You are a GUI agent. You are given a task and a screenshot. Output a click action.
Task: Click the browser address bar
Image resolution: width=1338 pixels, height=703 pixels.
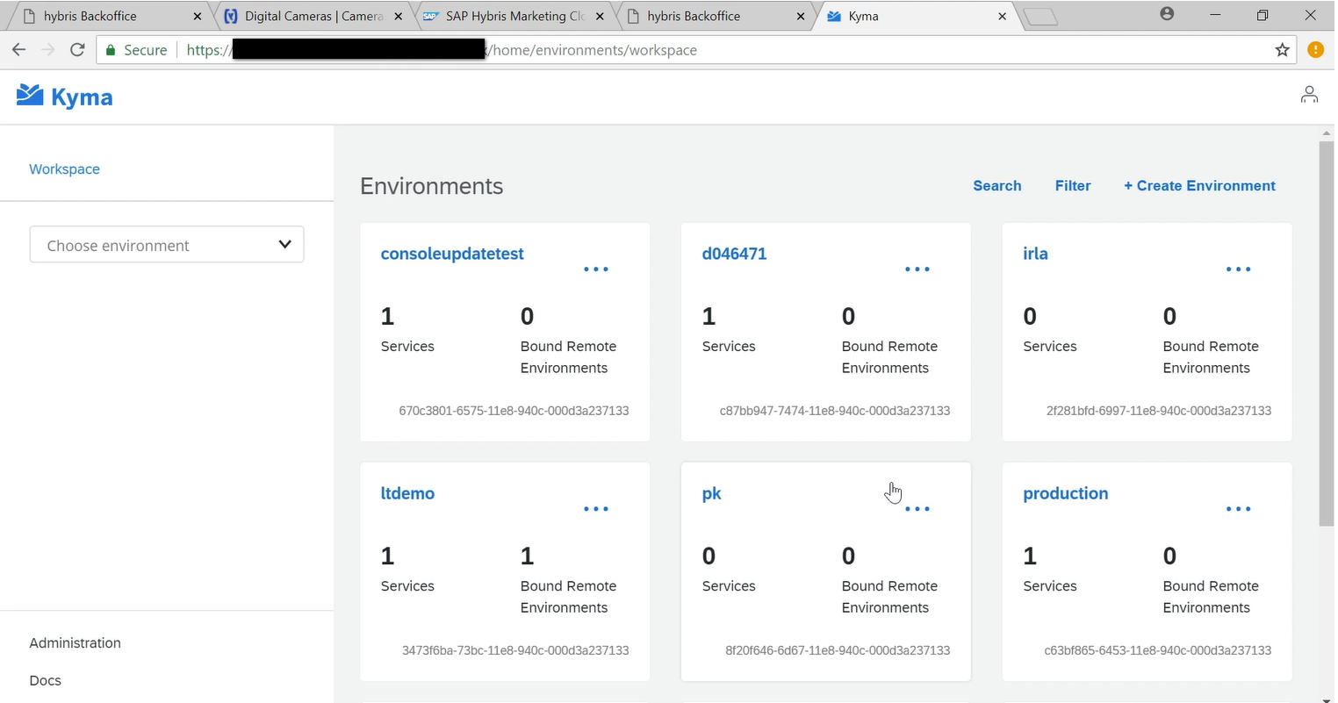tap(790, 50)
